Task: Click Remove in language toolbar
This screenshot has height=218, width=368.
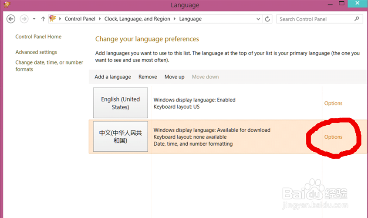Action: tap(148, 77)
